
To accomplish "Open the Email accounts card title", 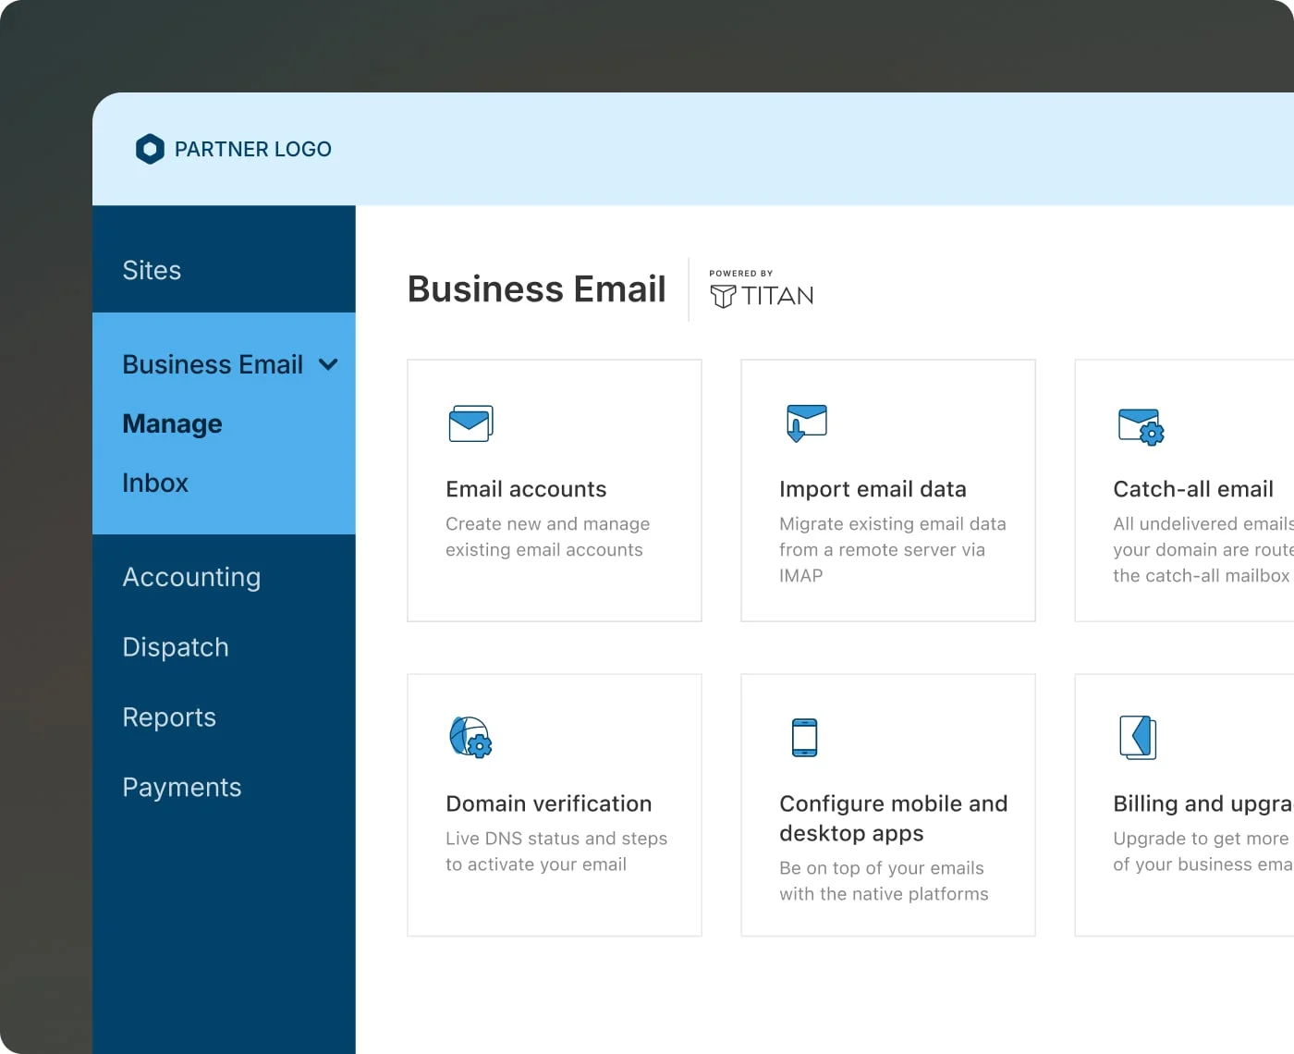I will pos(526,489).
